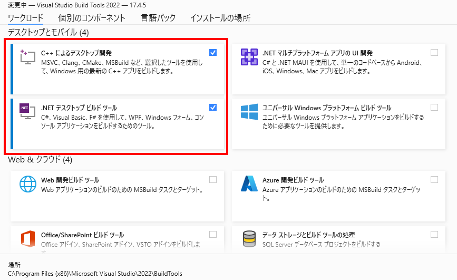Image resolution: width=457 pixels, height=280 pixels.
Task: Enable the .NET マルチプラットフォーム アプリの UI 開発 checkbox
Action: 434,53
